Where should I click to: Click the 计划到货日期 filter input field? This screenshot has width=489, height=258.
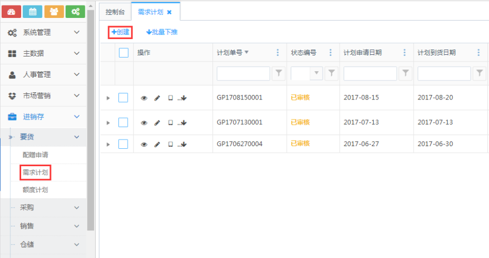(444, 73)
